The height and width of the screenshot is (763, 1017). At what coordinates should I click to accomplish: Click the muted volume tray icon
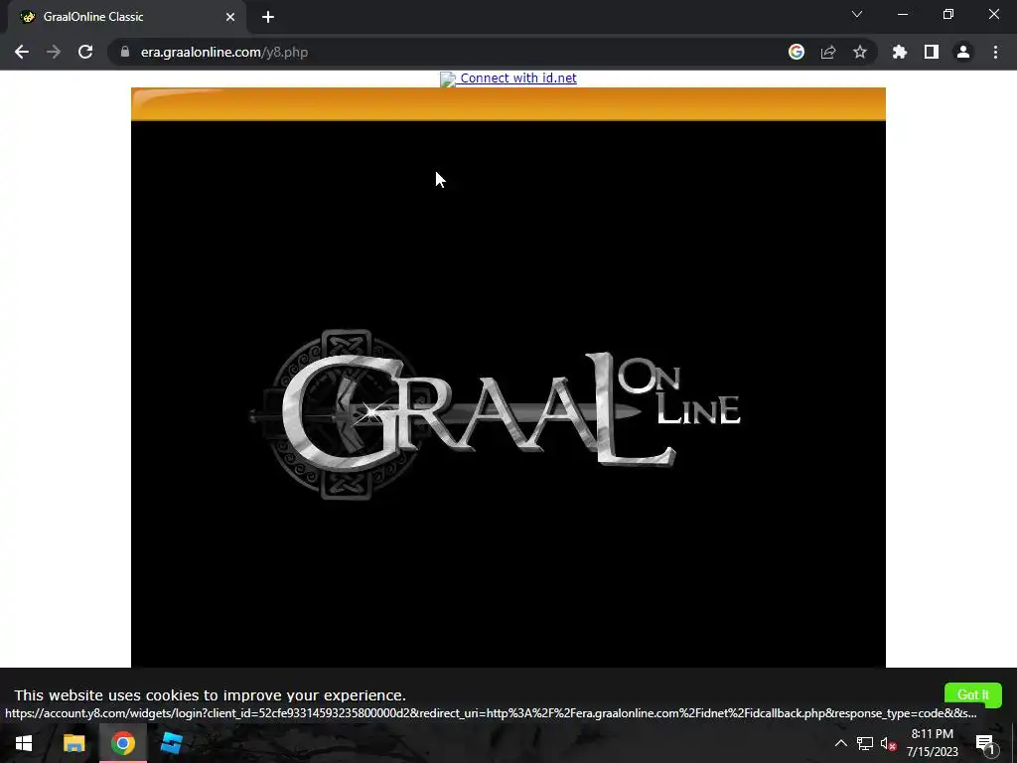pyautogui.click(x=889, y=743)
